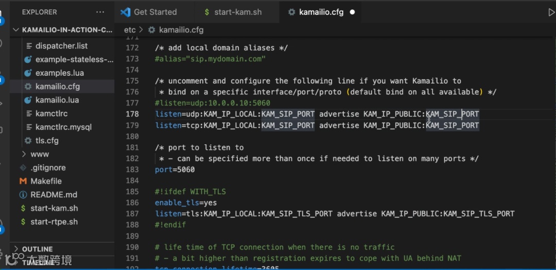Open kamctlrc in the file tree
Image resolution: width=556 pixels, height=270 pixels.
(51, 113)
